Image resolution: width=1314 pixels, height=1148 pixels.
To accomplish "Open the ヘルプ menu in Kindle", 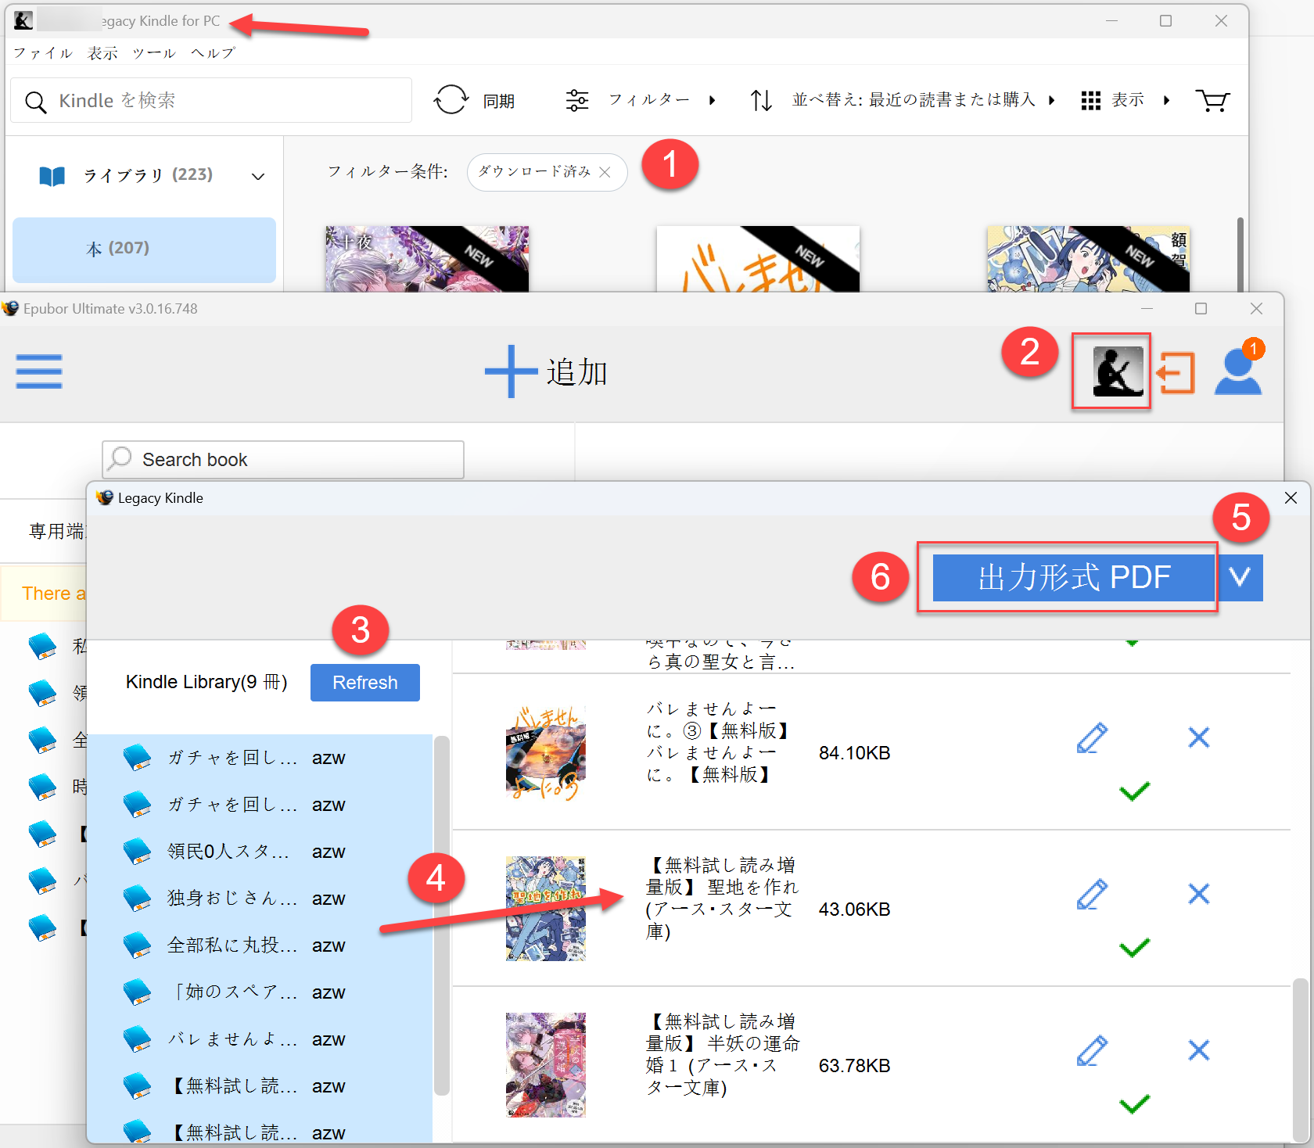I will point(213,53).
